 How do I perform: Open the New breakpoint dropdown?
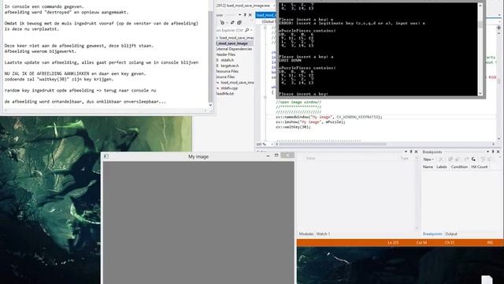[x=428, y=159]
